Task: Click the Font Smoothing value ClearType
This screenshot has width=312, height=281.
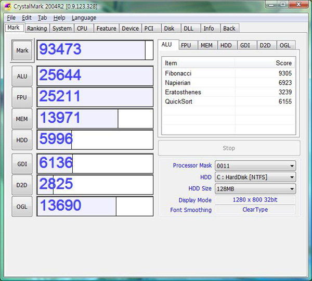Action: pos(255,210)
